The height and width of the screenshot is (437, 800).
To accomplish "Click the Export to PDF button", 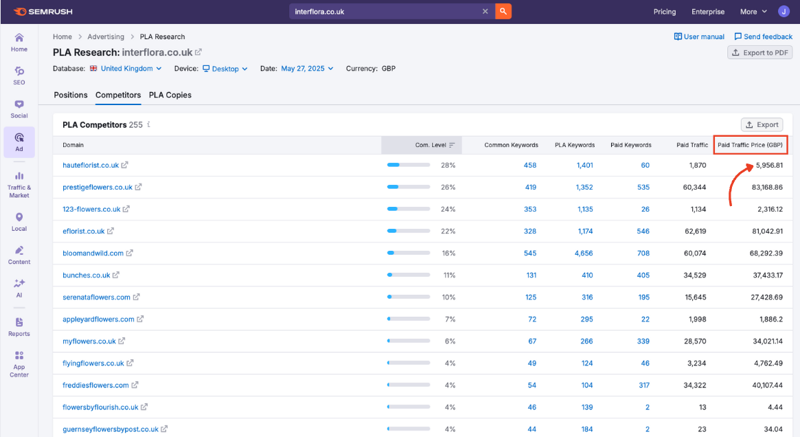I will [759, 53].
